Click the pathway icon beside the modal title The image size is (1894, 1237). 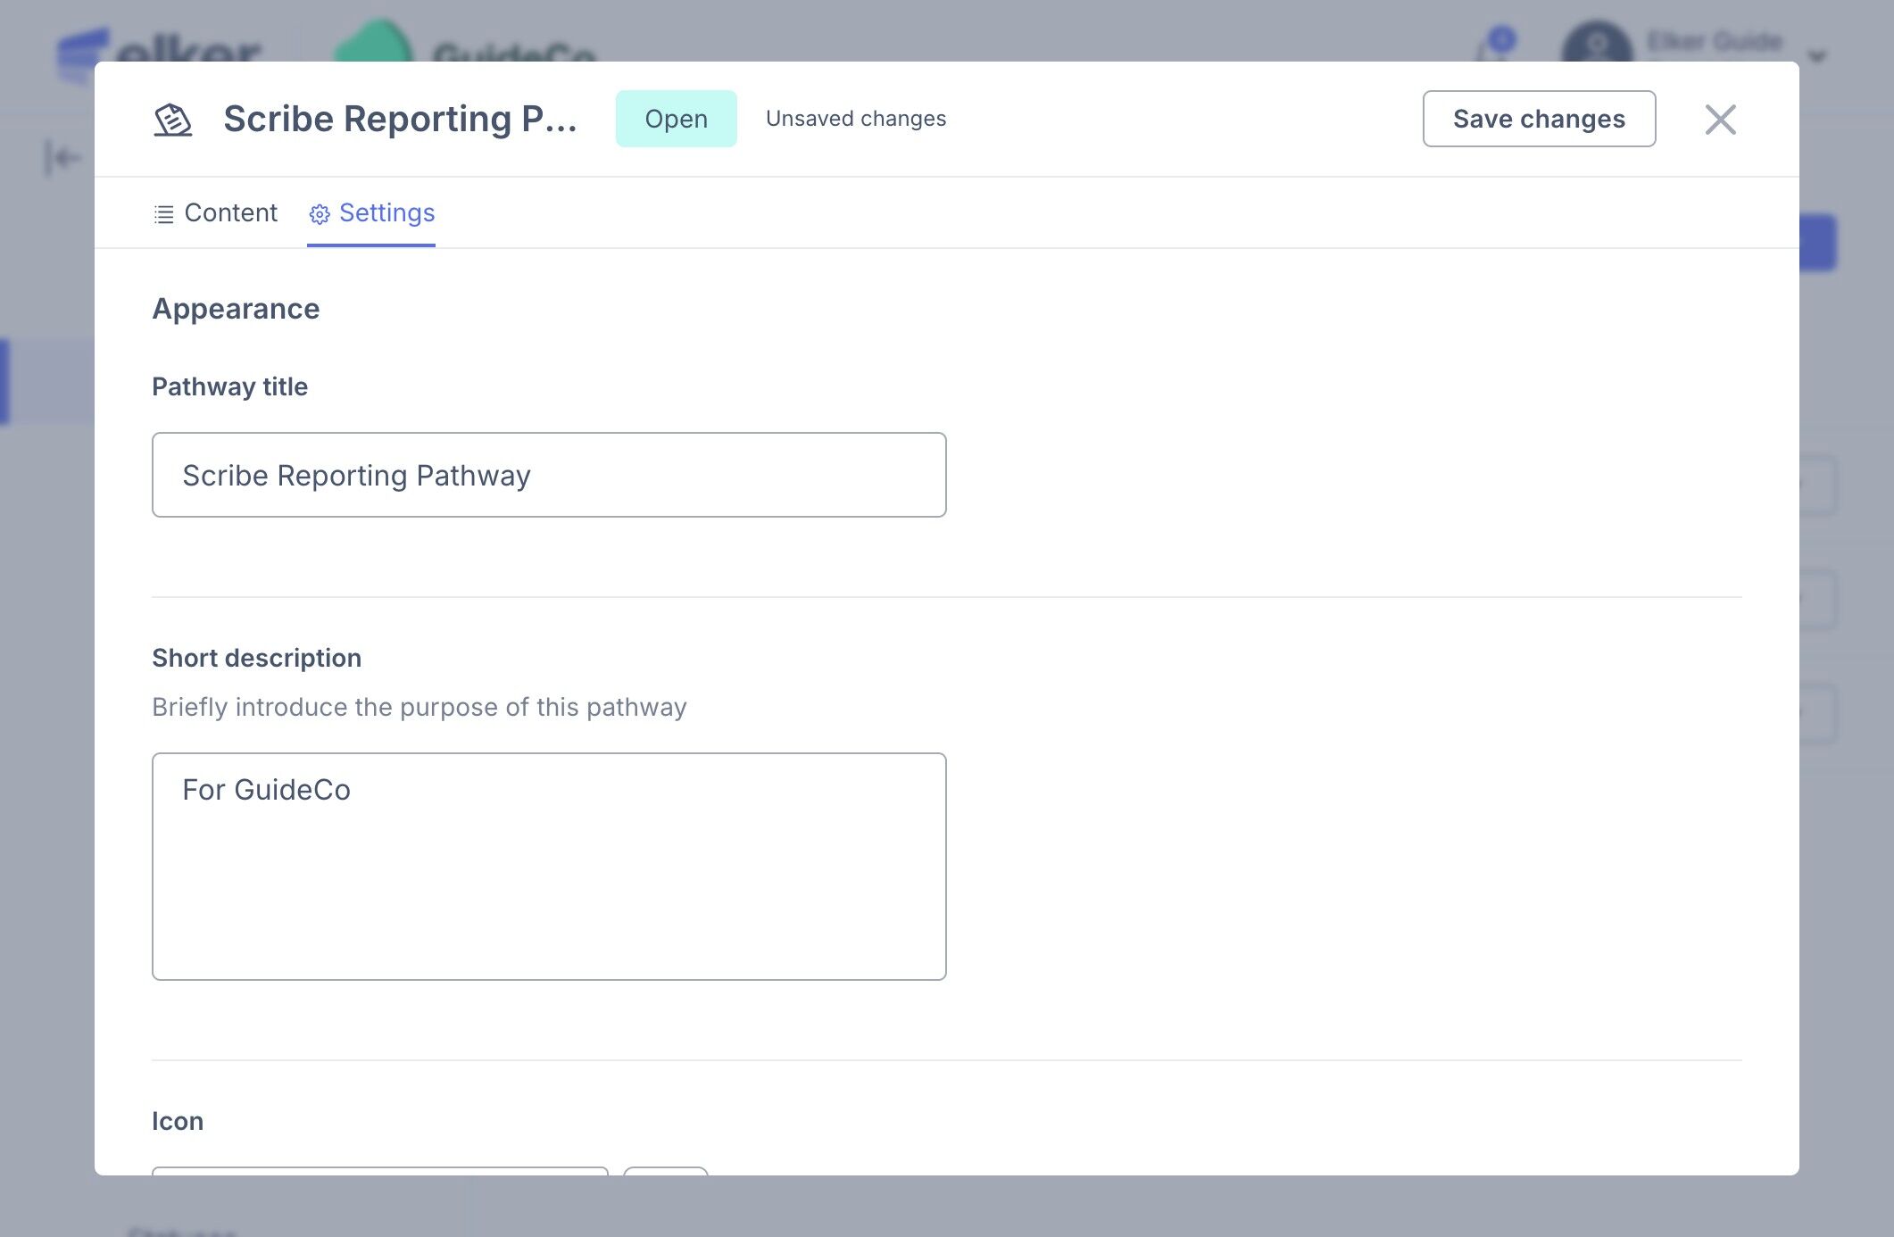pyautogui.click(x=173, y=120)
